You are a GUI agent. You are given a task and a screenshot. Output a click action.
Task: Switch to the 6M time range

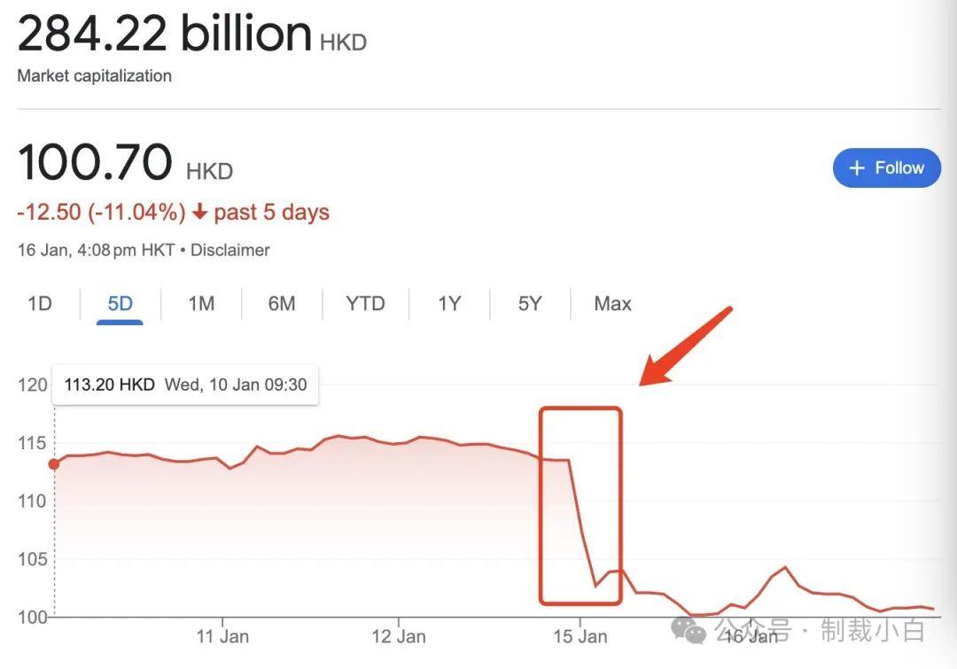[x=282, y=304]
